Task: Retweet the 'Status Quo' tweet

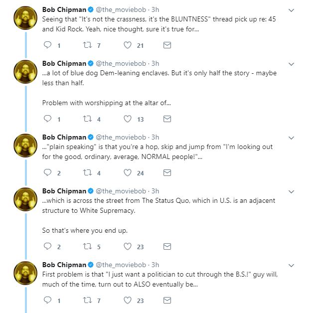Action: (87, 246)
